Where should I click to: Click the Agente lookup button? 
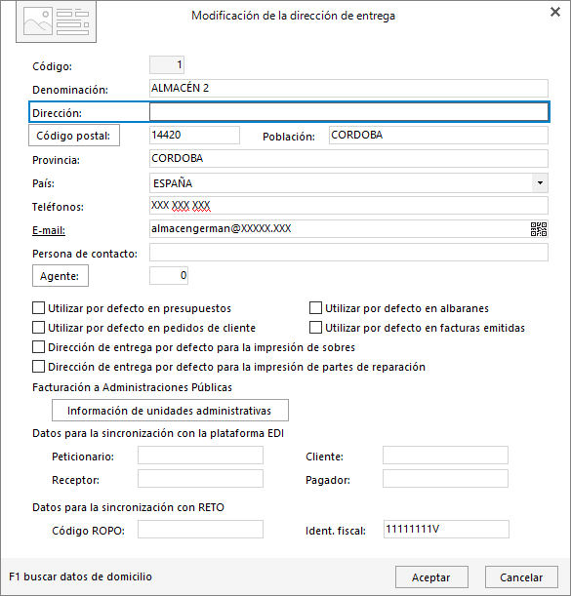61,276
